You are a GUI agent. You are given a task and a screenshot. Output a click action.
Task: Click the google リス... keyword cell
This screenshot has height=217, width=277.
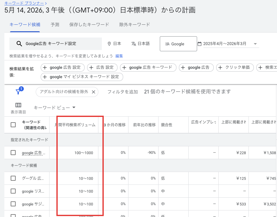pos(33,191)
